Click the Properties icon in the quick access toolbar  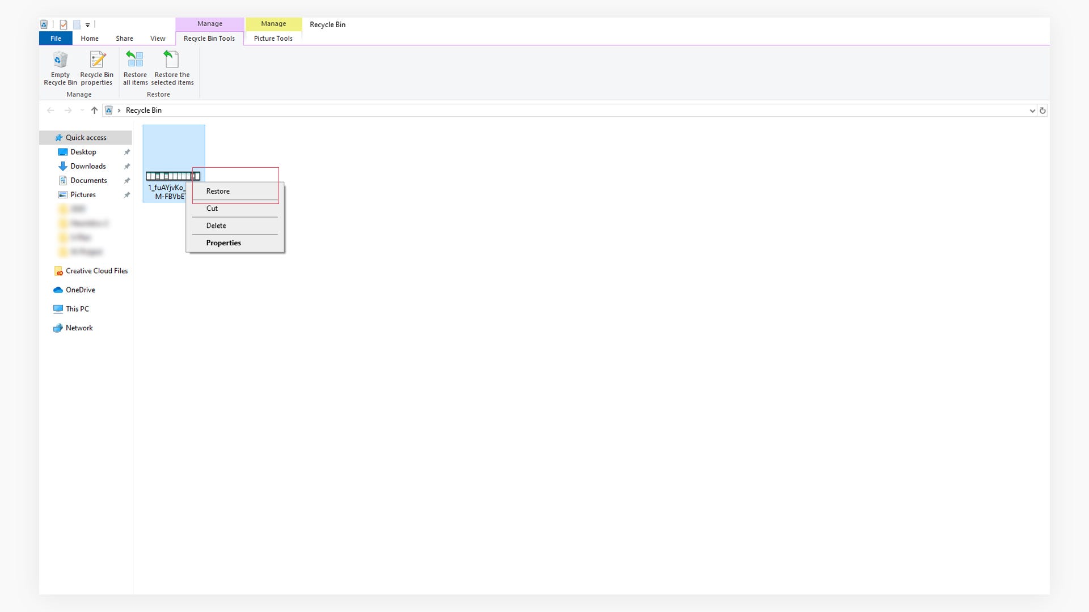[x=64, y=24]
